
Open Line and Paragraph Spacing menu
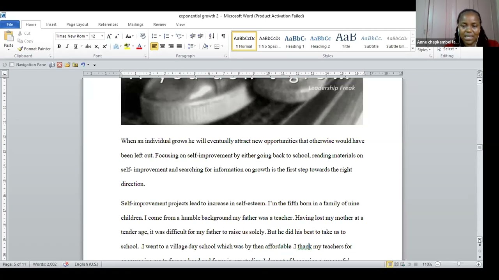191,46
